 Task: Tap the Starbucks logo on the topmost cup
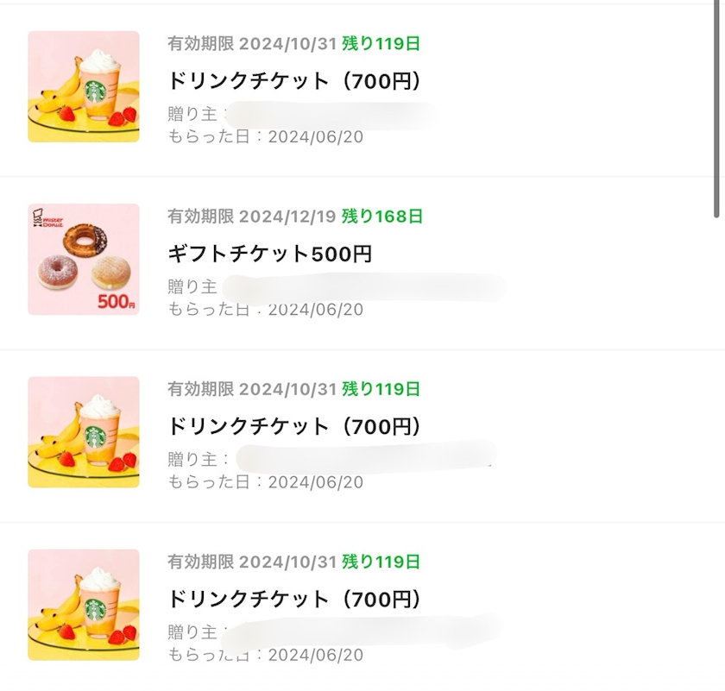95,90
